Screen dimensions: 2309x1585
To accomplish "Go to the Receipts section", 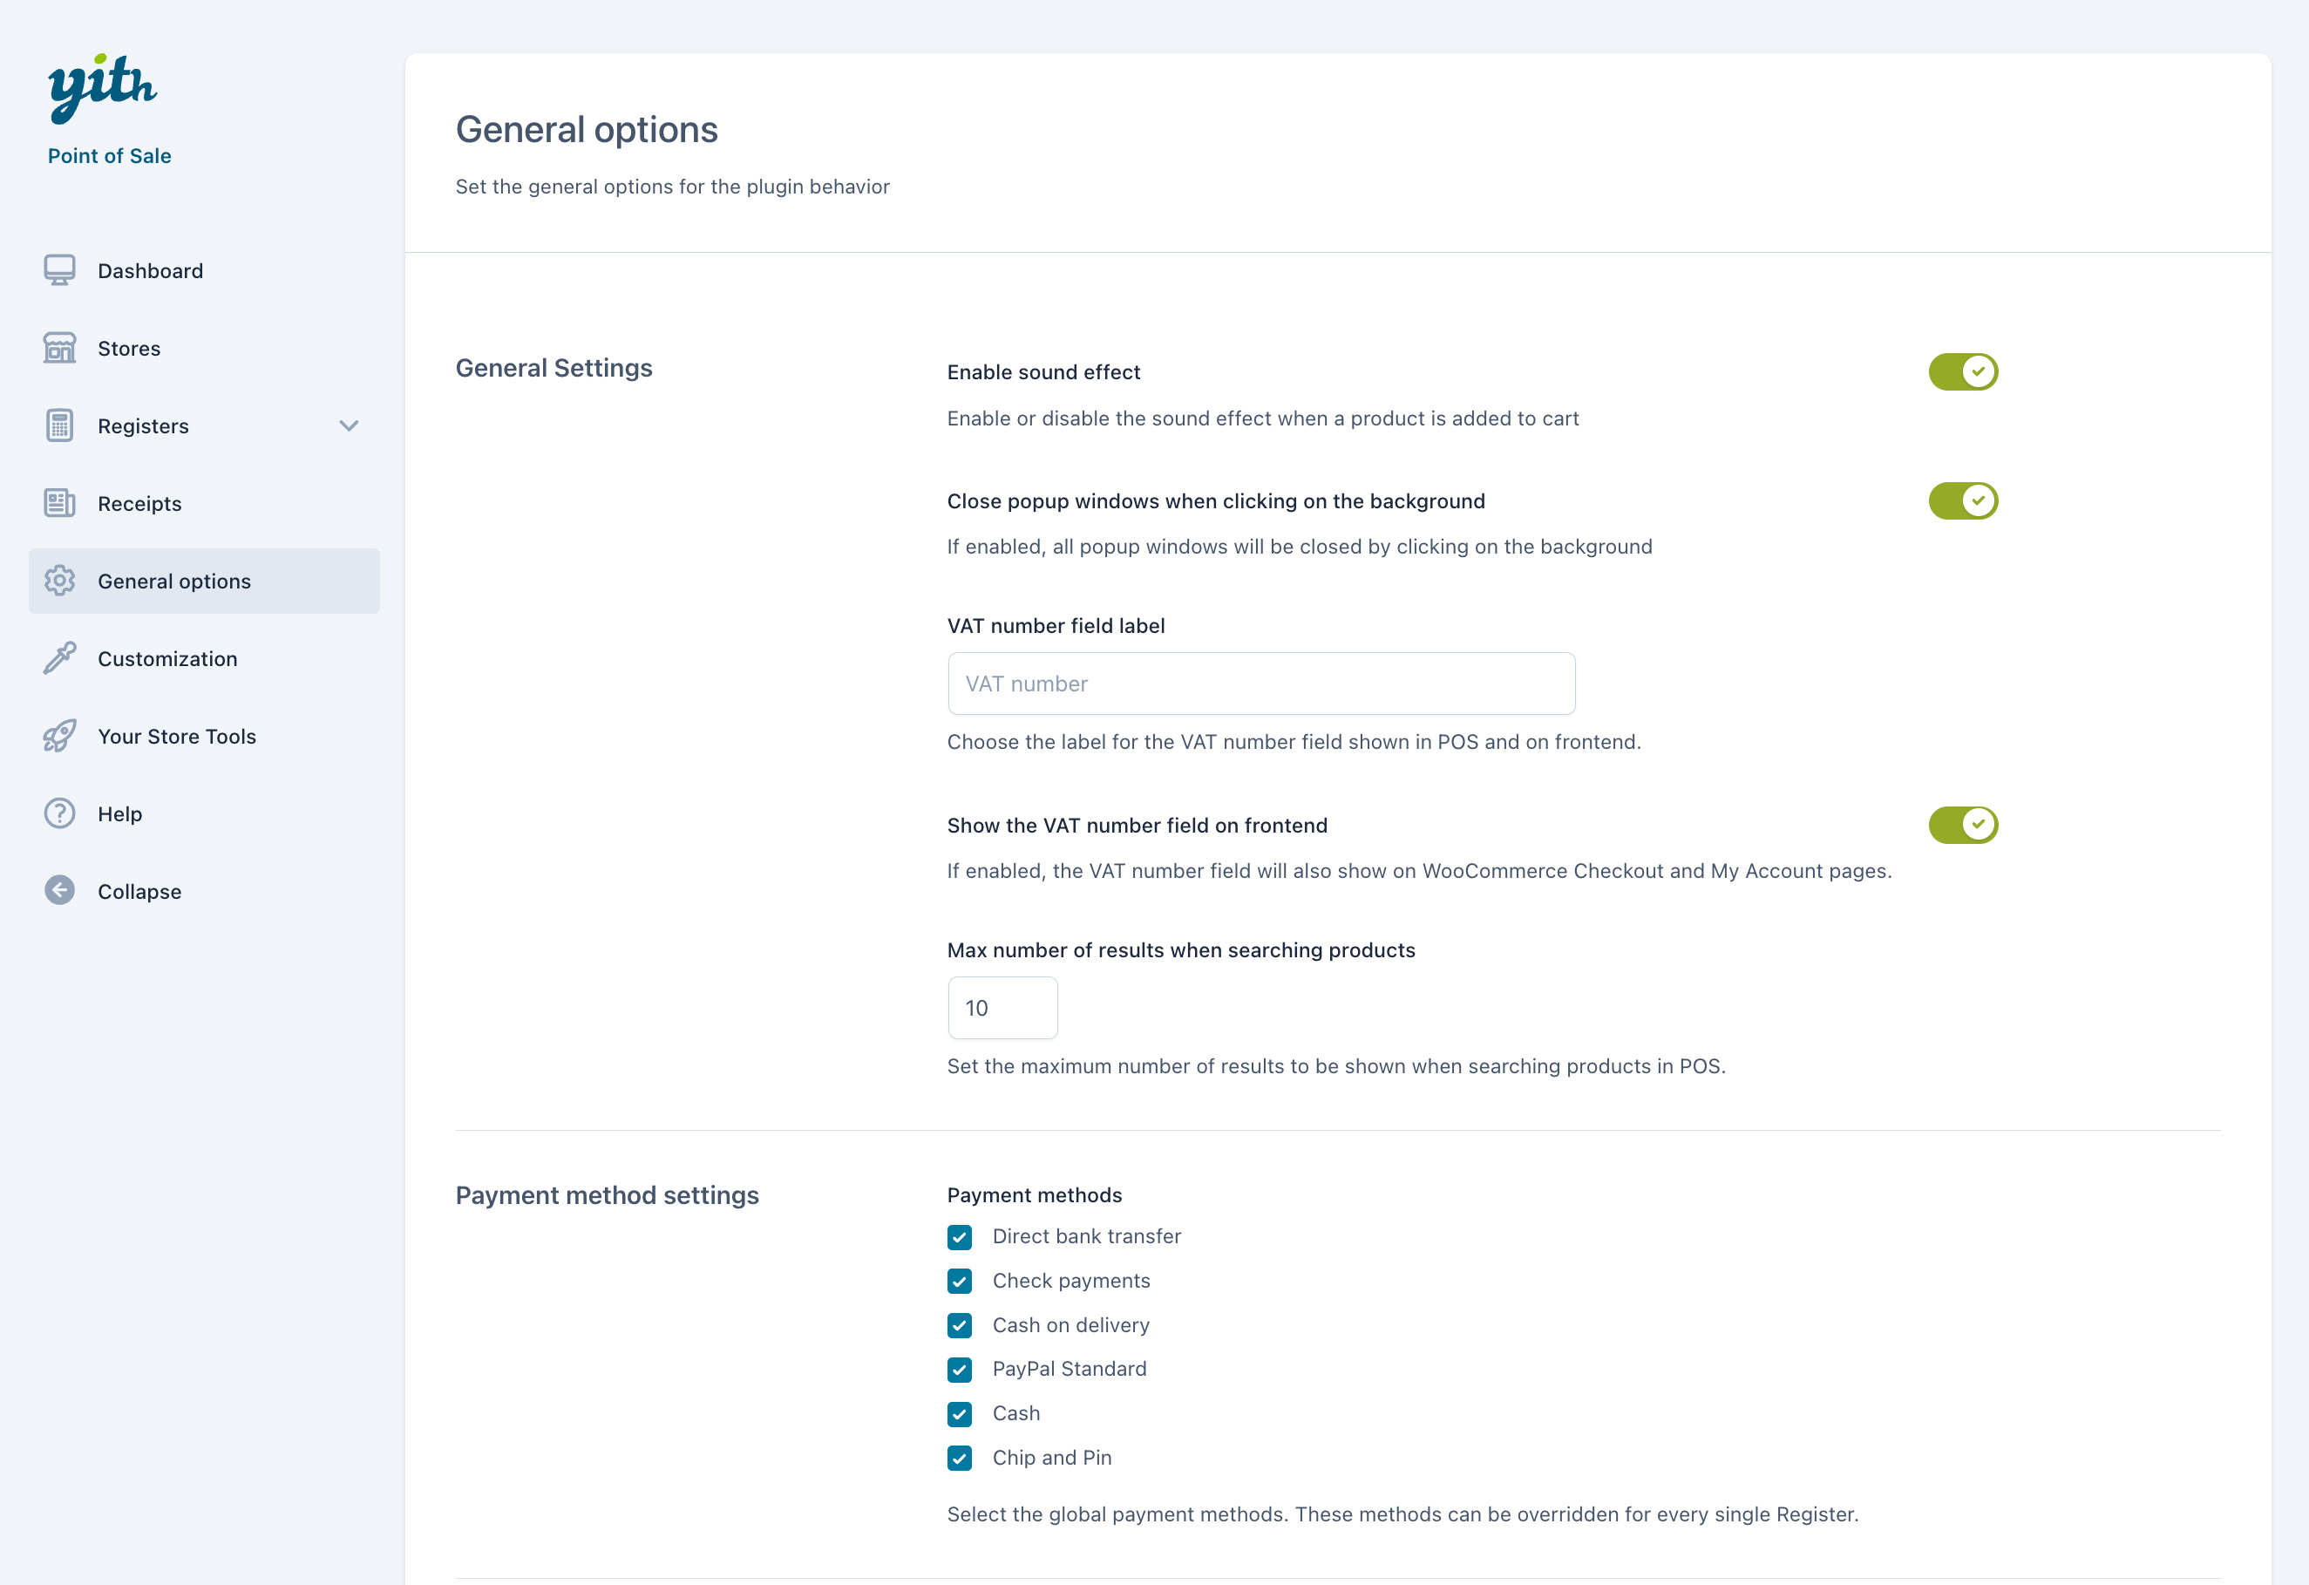I will click(139, 504).
